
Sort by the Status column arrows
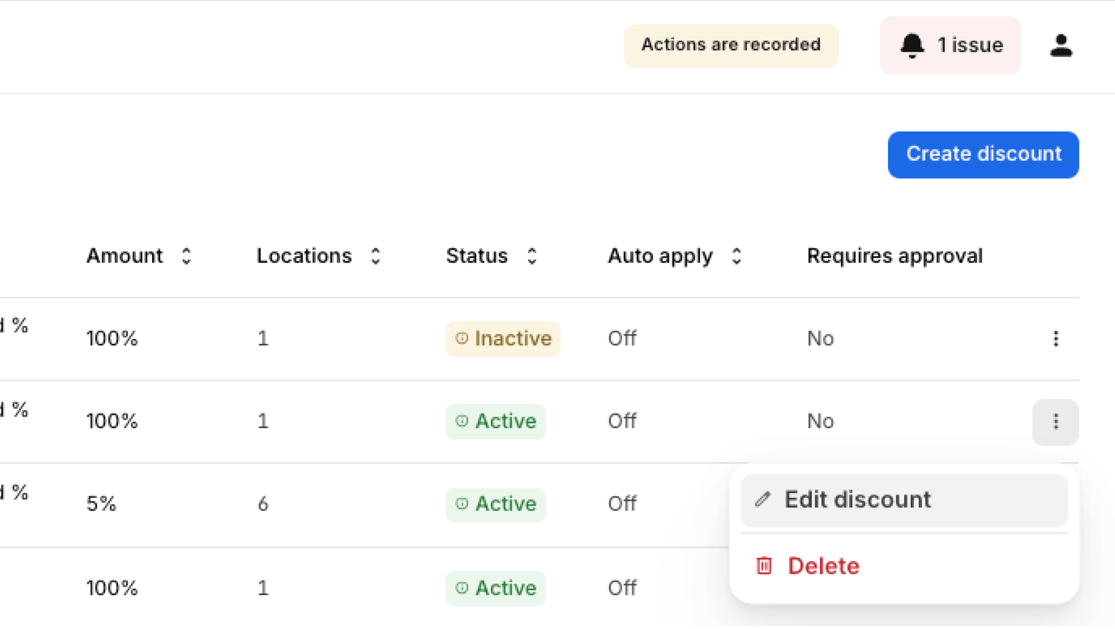(532, 256)
